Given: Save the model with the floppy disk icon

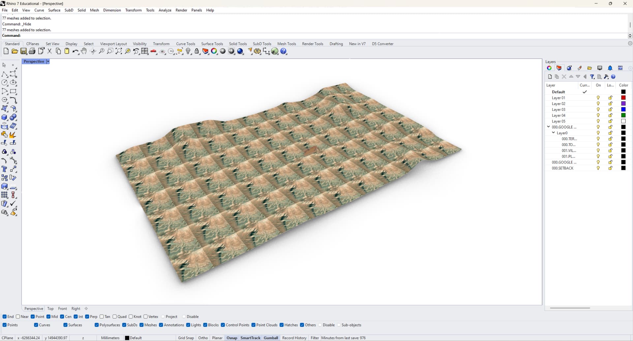Looking at the screenshot, I should click(23, 51).
